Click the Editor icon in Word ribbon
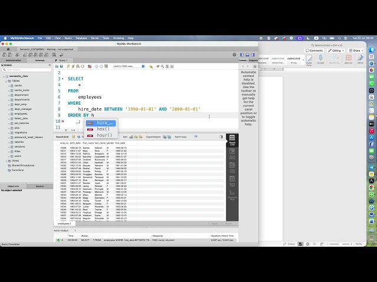377x282 pixels. 360,59
